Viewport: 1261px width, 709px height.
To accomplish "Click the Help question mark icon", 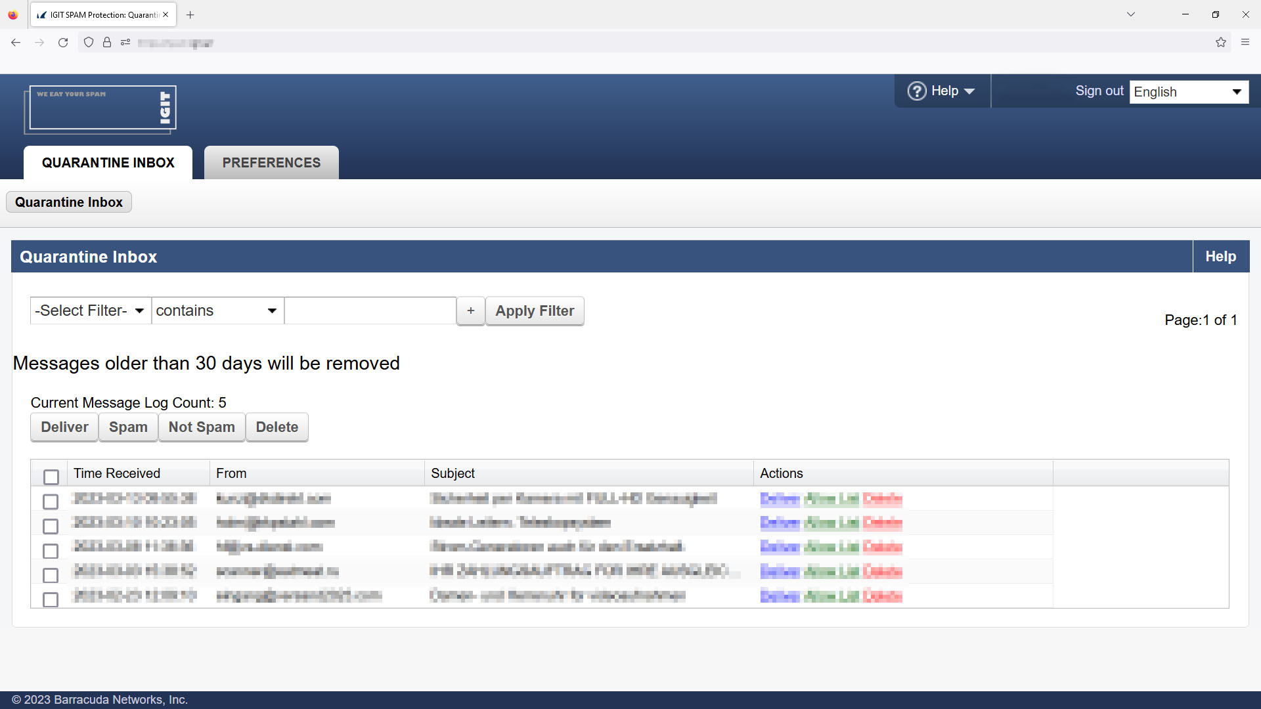I will (x=918, y=91).
